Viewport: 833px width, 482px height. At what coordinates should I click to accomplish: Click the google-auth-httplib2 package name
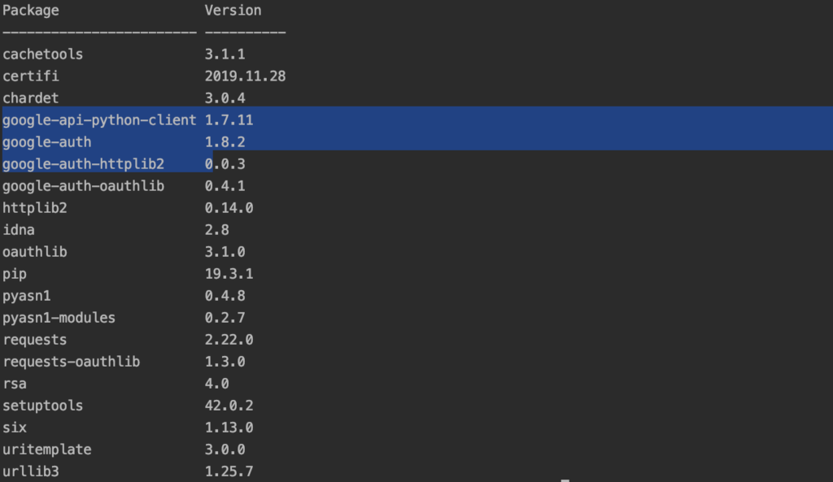[x=84, y=164]
